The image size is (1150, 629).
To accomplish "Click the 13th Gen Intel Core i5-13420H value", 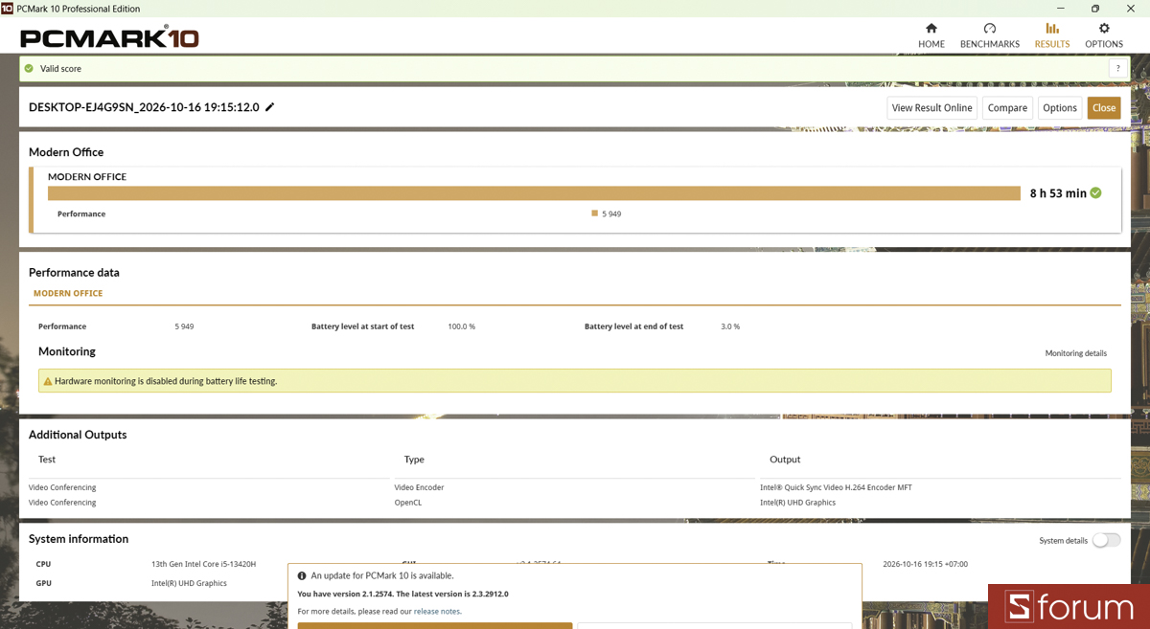I will pyautogui.click(x=204, y=564).
